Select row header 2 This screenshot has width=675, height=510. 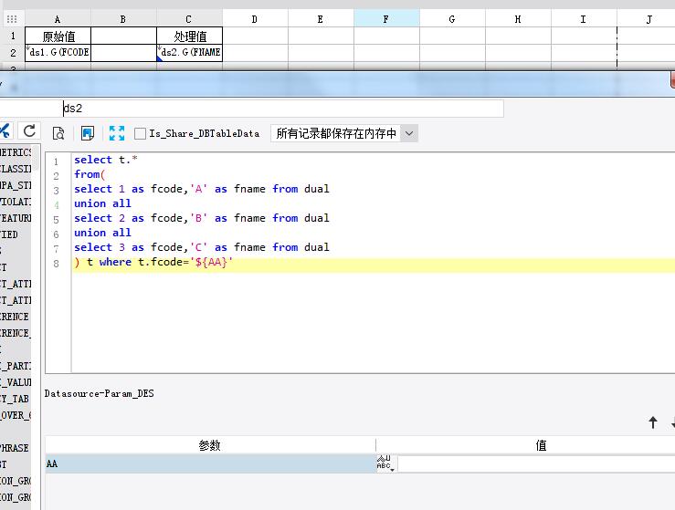(x=13, y=53)
